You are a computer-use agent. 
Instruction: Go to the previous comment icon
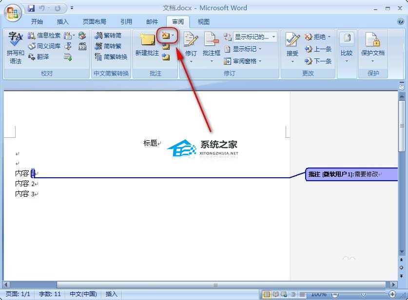(x=166, y=47)
